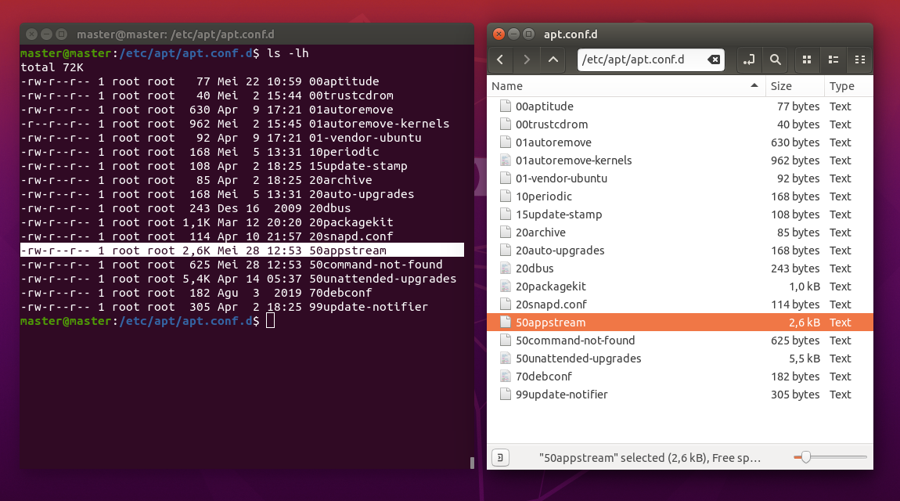Switch to icon view mode
The image size is (900, 501).
coord(806,59)
